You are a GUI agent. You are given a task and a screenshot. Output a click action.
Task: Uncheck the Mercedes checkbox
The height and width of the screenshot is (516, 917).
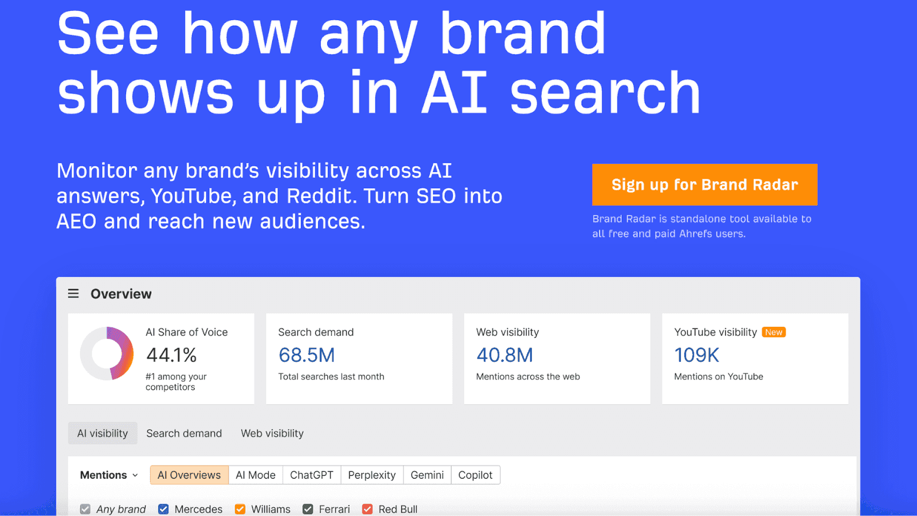(x=163, y=509)
